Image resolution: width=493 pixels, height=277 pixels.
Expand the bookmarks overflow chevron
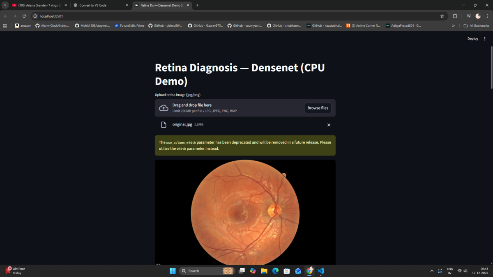tap(453, 25)
